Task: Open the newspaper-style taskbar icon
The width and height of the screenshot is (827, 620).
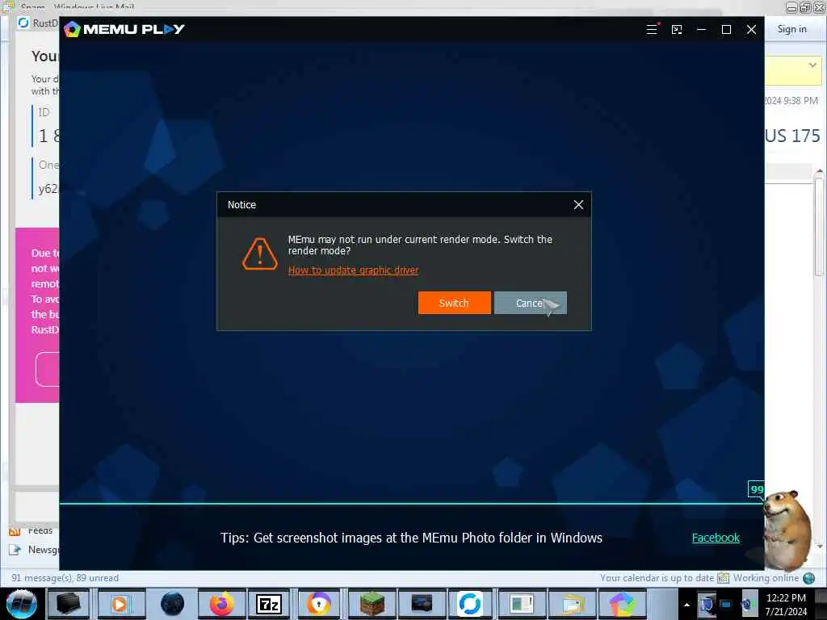Action: (x=521, y=604)
